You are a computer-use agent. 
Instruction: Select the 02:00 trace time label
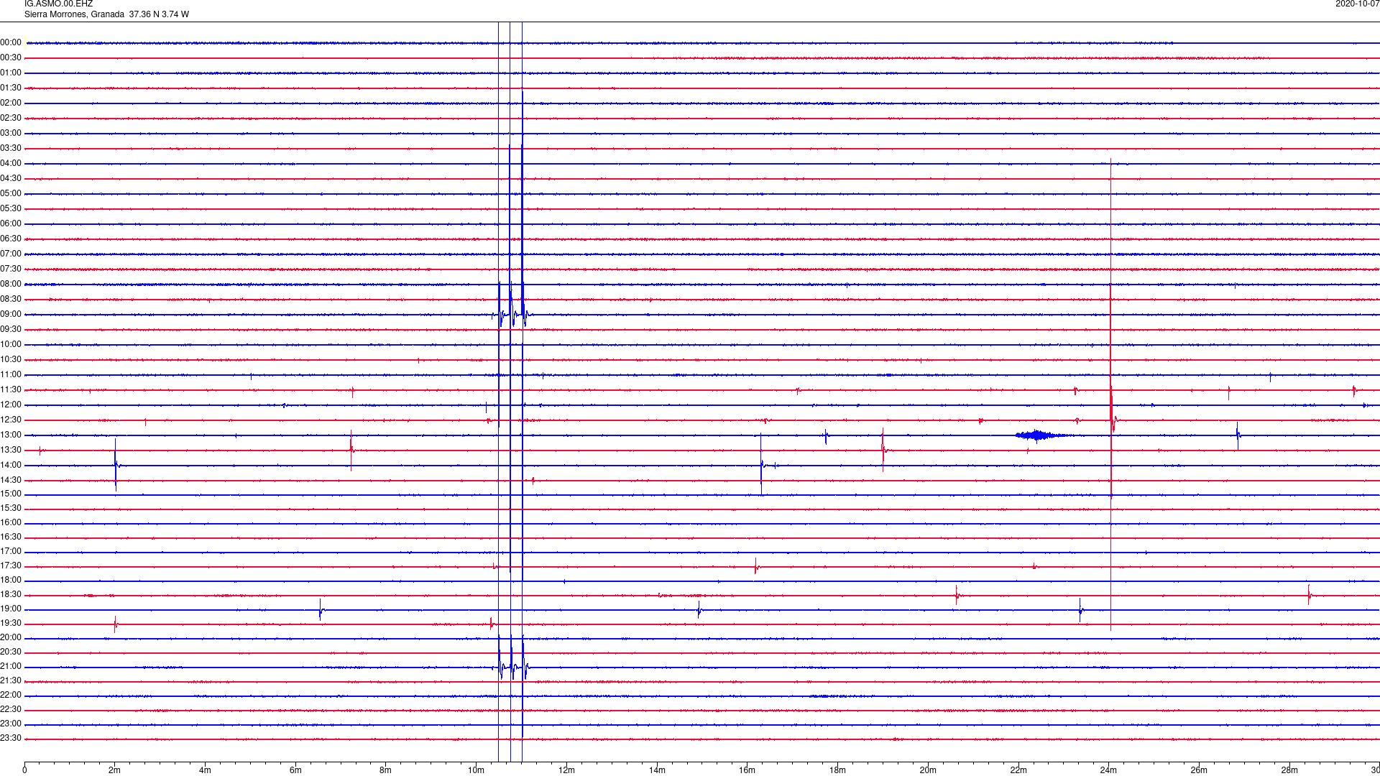(11, 103)
